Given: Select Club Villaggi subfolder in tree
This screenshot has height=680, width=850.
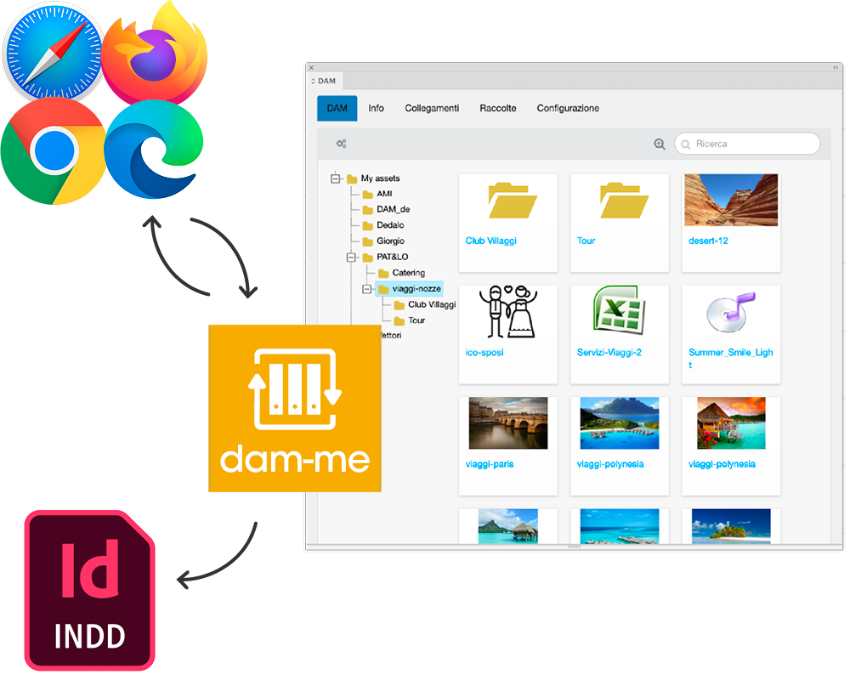Looking at the screenshot, I should pyautogui.click(x=425, y=305).
